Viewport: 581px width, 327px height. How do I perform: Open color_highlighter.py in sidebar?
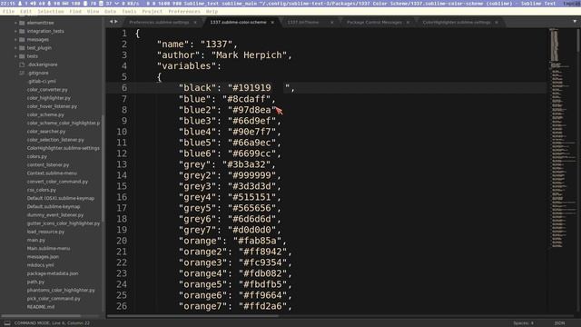[48, 98]
